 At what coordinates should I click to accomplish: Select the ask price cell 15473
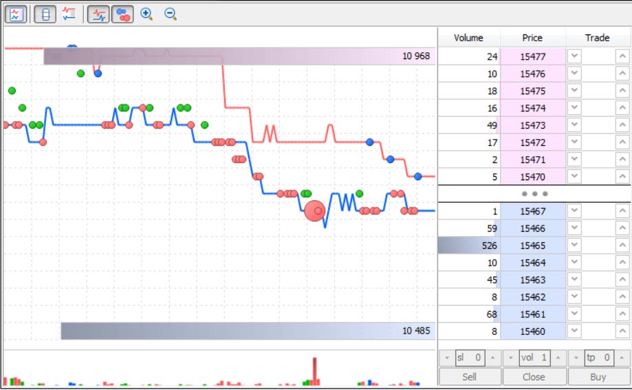[532, 125]
